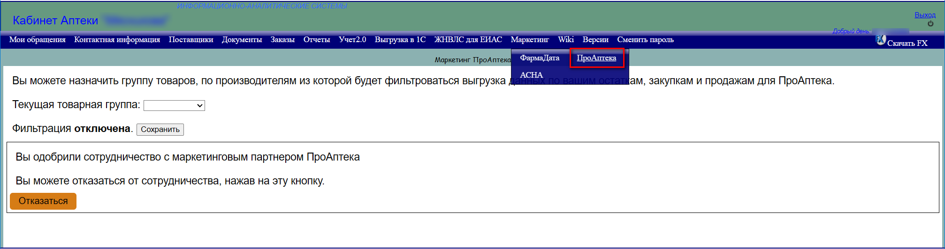Image resolution: width=945 pixels, height=249 pixels.
Task: Open the Текущая товарная группа dropdown
Action: 174,106
